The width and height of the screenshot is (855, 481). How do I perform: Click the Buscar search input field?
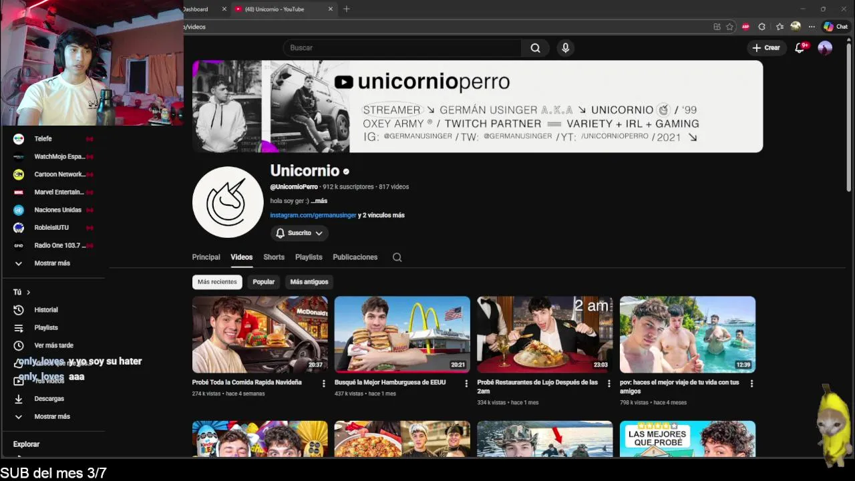click(x=402, y=48)
